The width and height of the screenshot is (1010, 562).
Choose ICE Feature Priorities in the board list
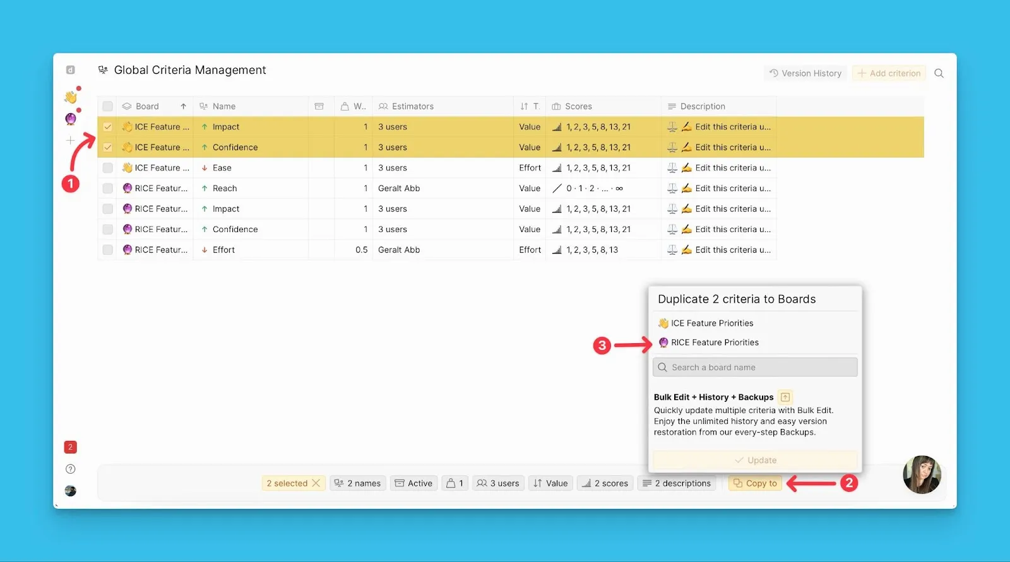pos(712,323)
